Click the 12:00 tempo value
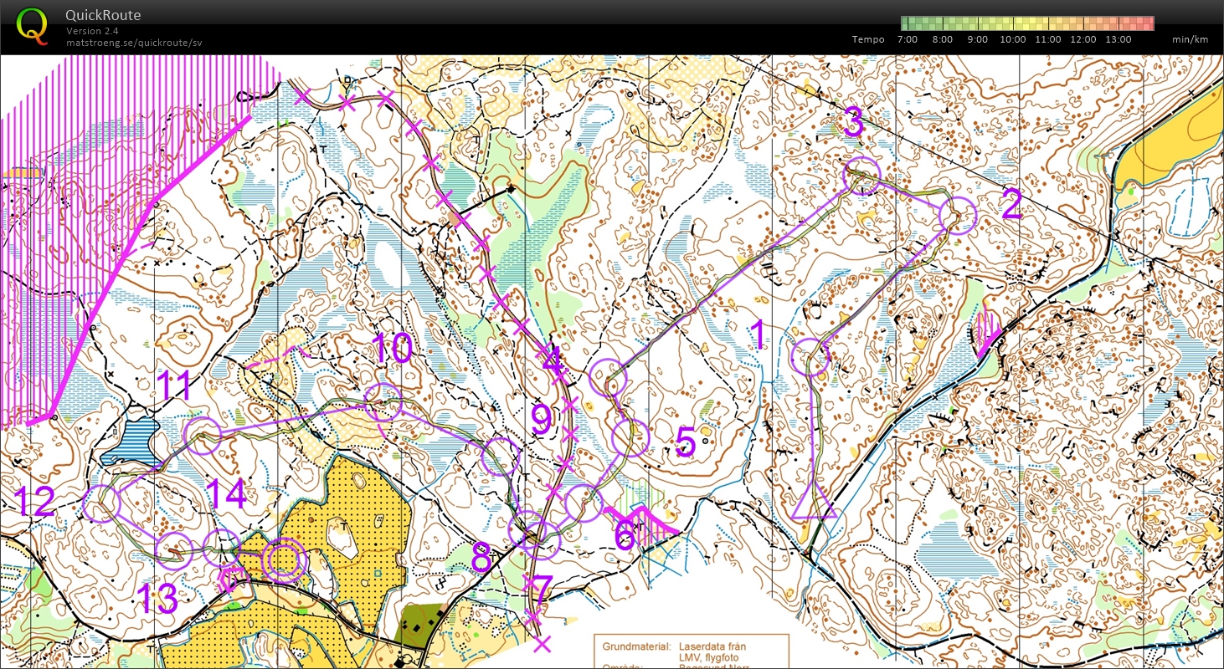1224x669 pixels. pos(1083,39)
